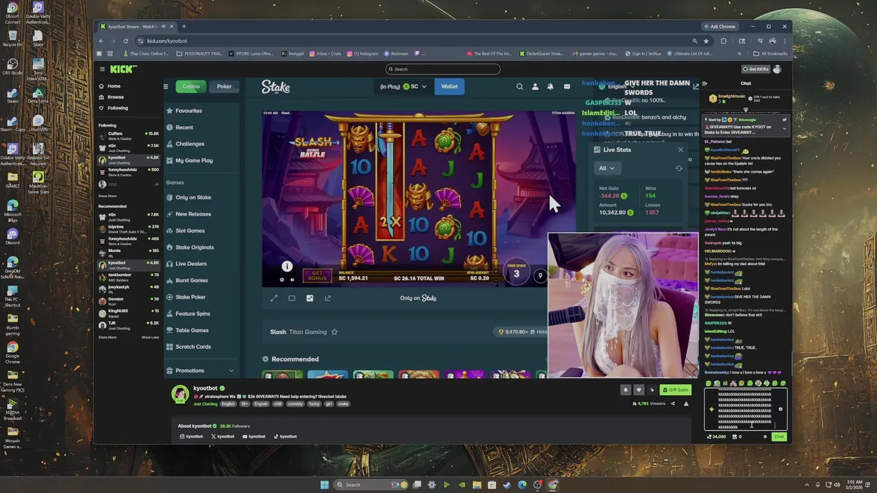Favourite Slash game with star

[334, 332]
